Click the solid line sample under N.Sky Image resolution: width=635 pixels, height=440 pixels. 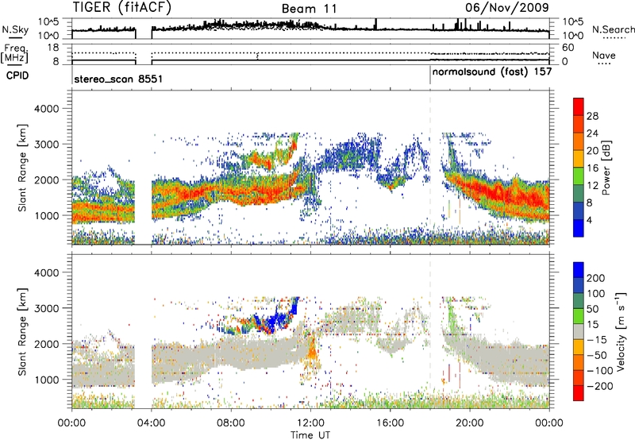click(x=15, y=37)
